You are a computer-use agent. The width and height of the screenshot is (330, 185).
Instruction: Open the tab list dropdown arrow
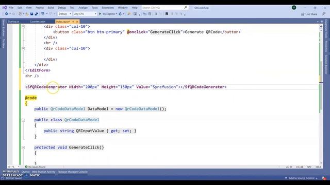[x=318, y=22]
